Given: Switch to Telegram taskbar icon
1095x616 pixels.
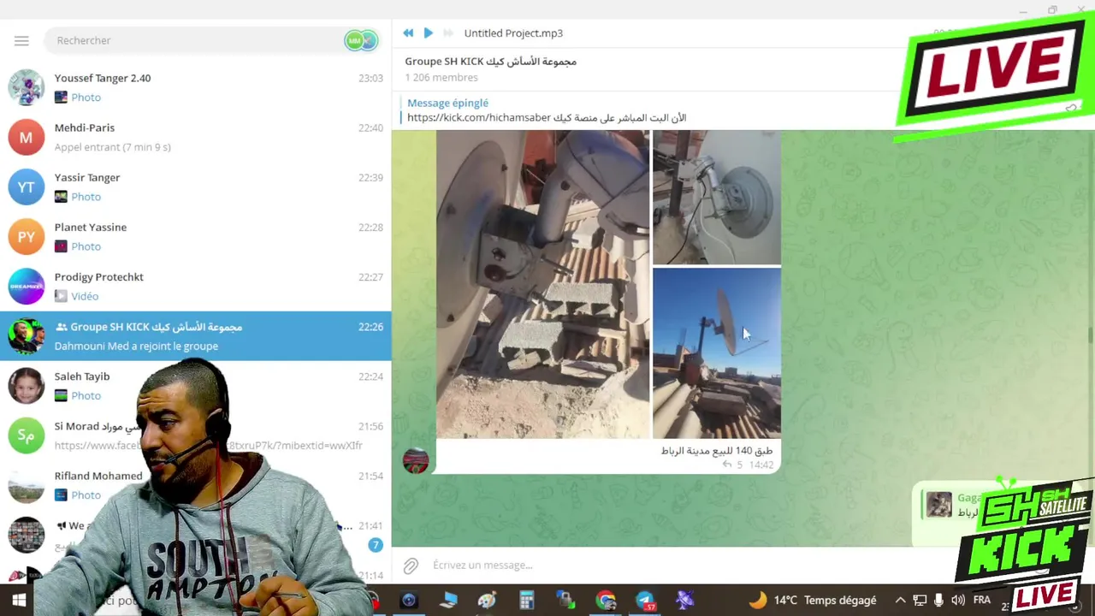Looking at the screenshot, I should point(645,600).
